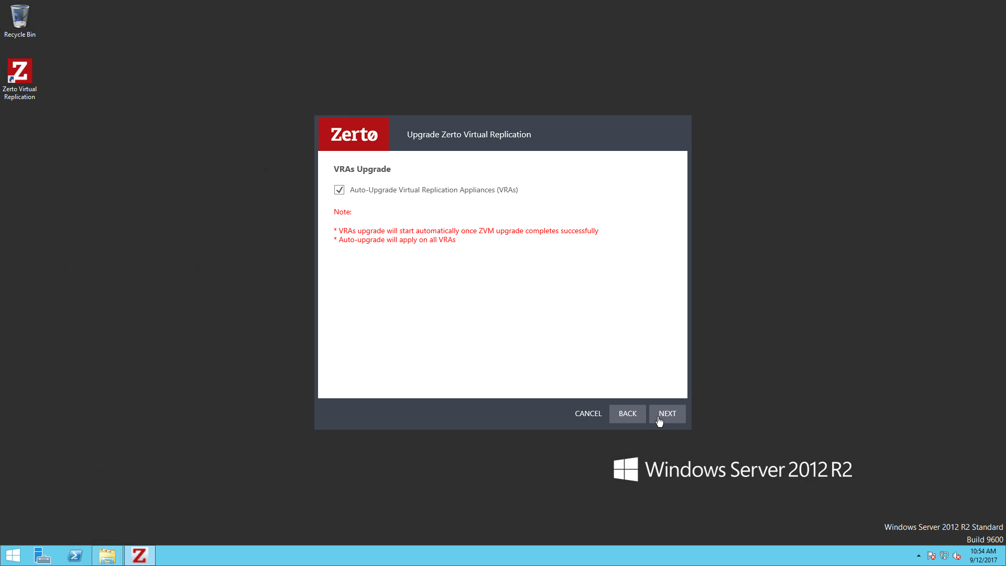Show hidden system tray icons arrow

(918, 556)
